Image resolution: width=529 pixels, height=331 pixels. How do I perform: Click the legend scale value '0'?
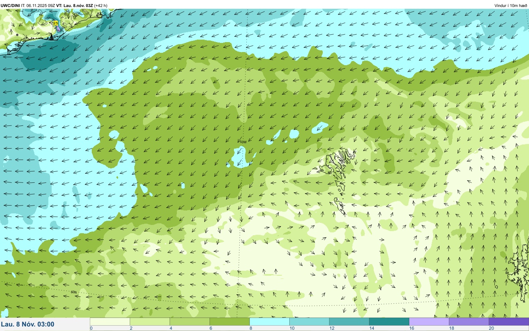(x=91, y=328)
